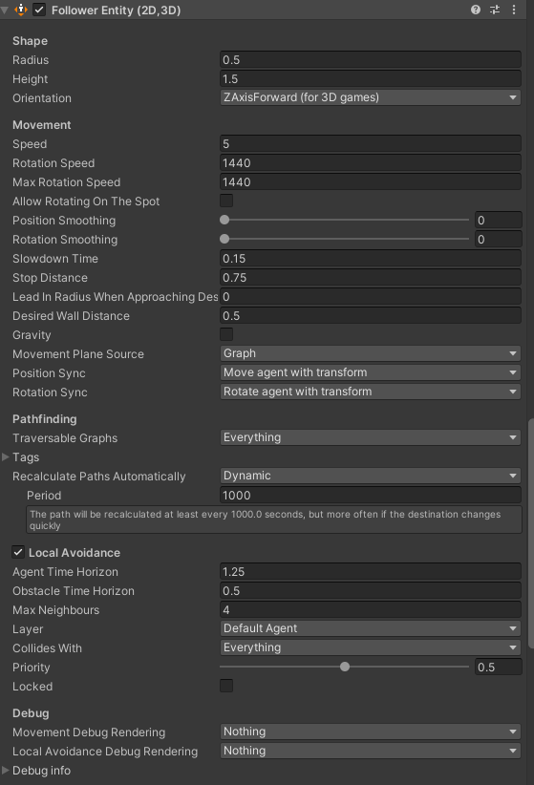534x785 pixels.
Task: Click the Stop Distance input field
Action: click(x=371, y=277)
